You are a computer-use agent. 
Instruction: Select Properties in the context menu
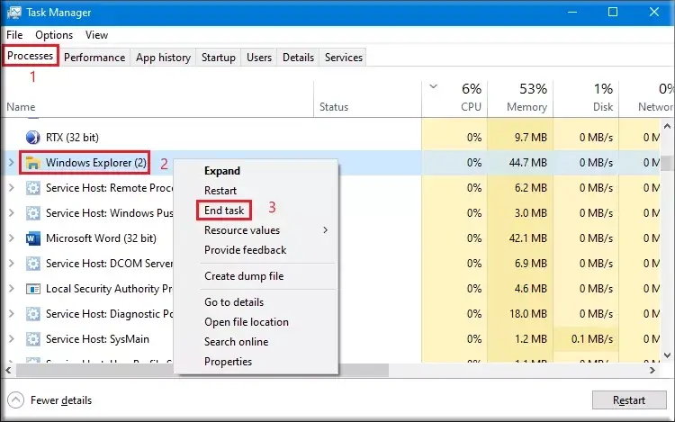click(228, 362)
